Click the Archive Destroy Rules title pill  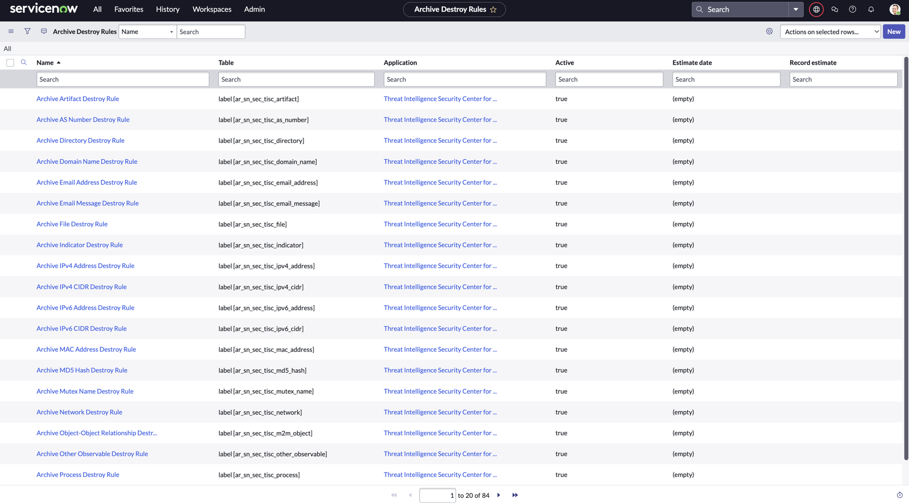(454, 10)
